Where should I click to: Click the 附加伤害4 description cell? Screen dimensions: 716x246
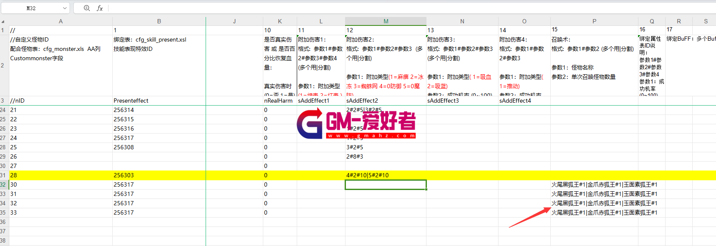coord(524,65)
